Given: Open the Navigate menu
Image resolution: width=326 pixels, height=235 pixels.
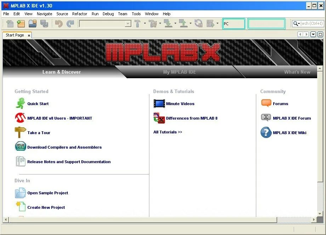Looking at the screenshot, I should 44,14.
